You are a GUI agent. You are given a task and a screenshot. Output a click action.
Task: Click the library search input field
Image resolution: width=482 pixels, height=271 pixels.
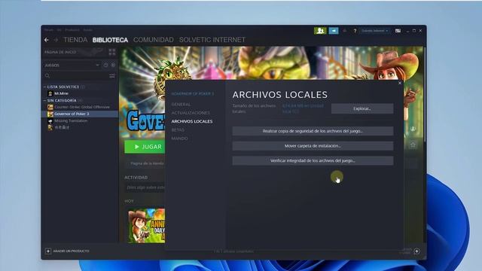[79, 75]
